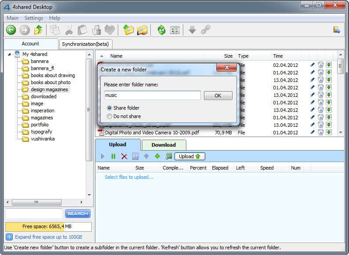Open the Settings menu
Viewport: 349px width, 255px height.
pos(34,18)
